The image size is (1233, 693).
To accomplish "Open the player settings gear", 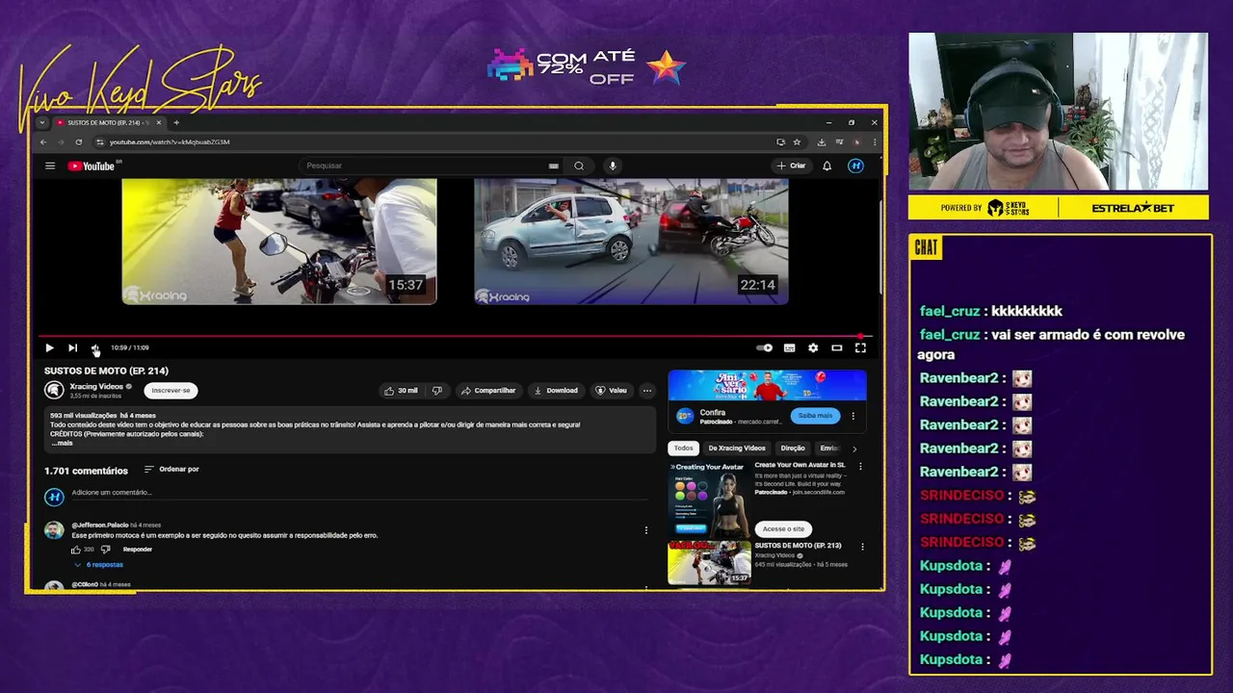I will pos(813,347).
